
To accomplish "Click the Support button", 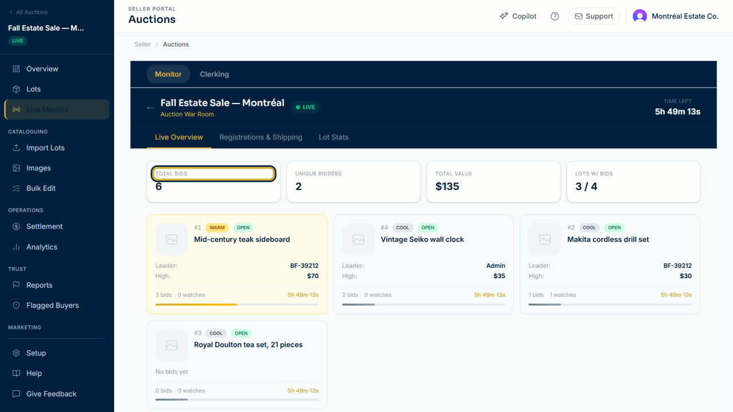I will (x=594, y=16).
